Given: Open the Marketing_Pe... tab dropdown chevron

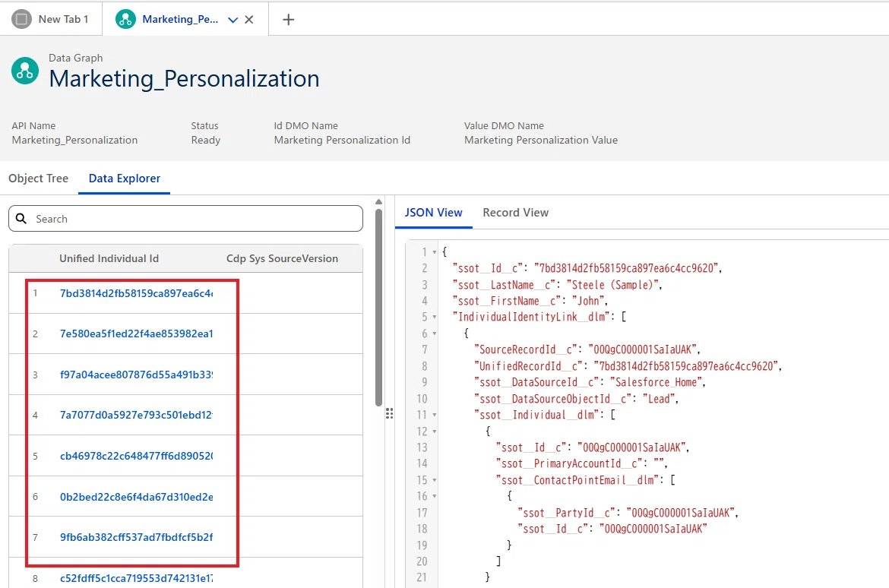Looking at the screenshot, I should (233, 20).
